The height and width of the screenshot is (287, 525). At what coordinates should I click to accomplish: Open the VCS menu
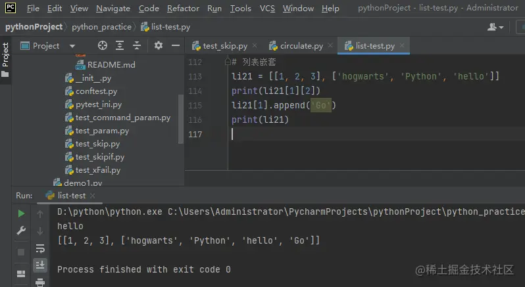(267, 9)
